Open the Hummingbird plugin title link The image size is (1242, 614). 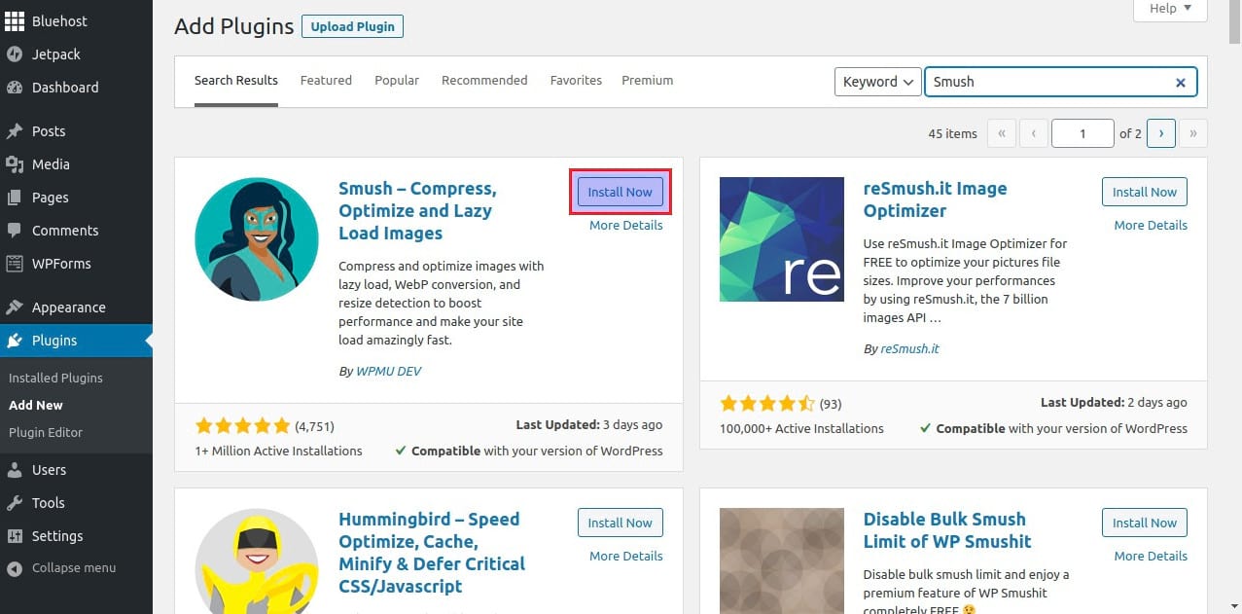[x=432, y=553]
